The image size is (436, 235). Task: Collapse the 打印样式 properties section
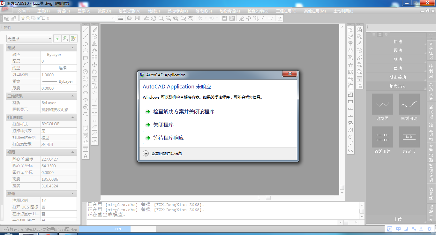72,117
